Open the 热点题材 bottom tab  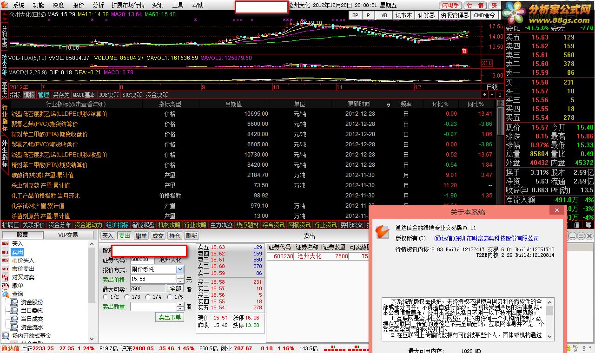(x=247, y=225)
